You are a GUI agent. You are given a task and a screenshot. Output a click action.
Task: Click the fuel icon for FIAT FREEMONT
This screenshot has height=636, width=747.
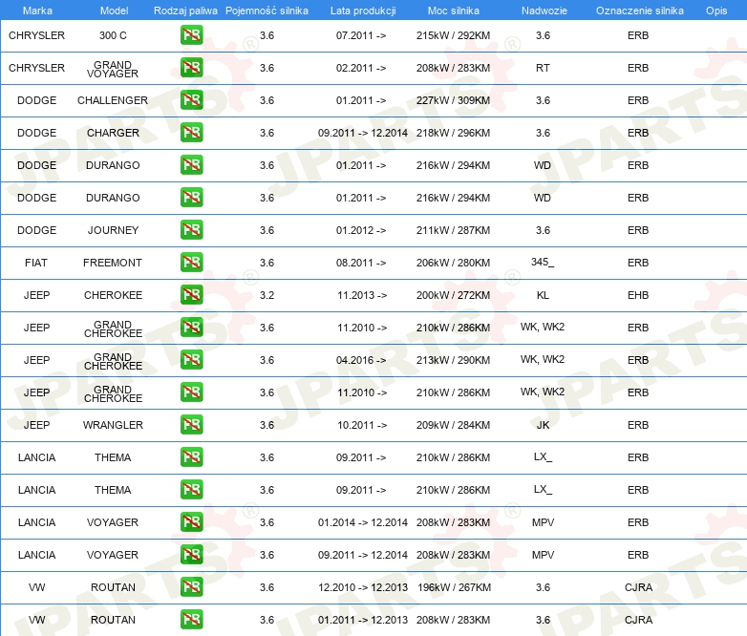(x=191, y=263)
